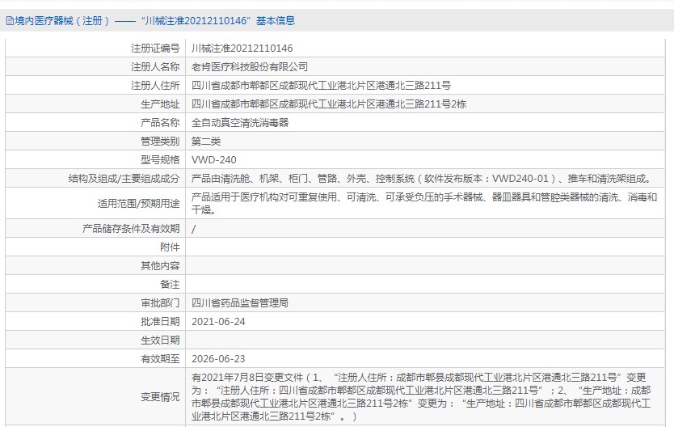674x427 pixels.
Task: Click the 产品名称 label
Action: 160,123
